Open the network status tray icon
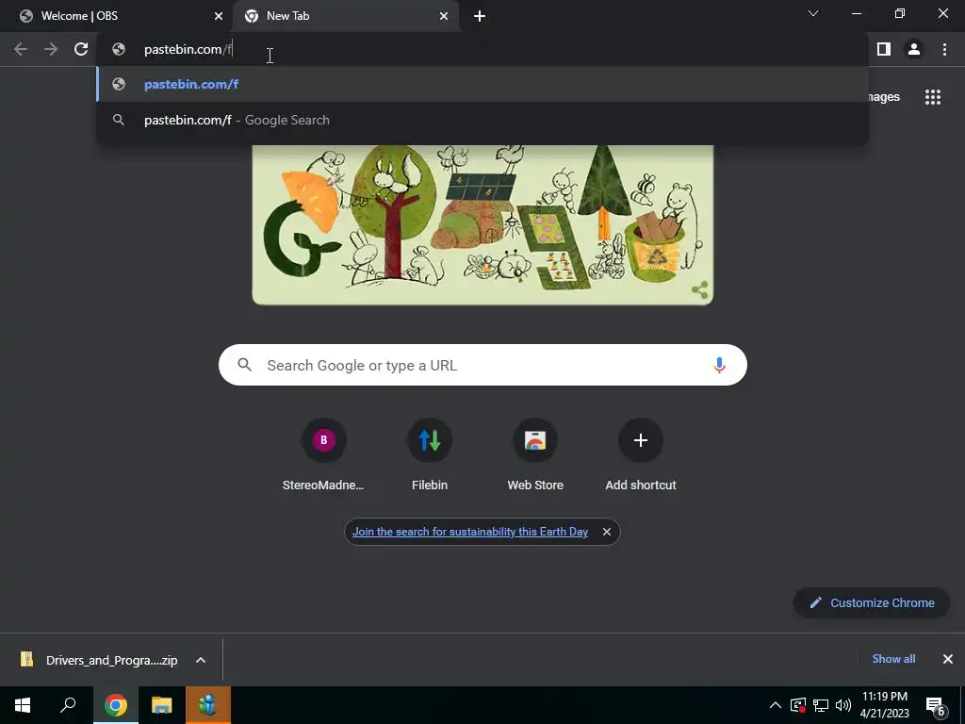 tap(821, 705)
